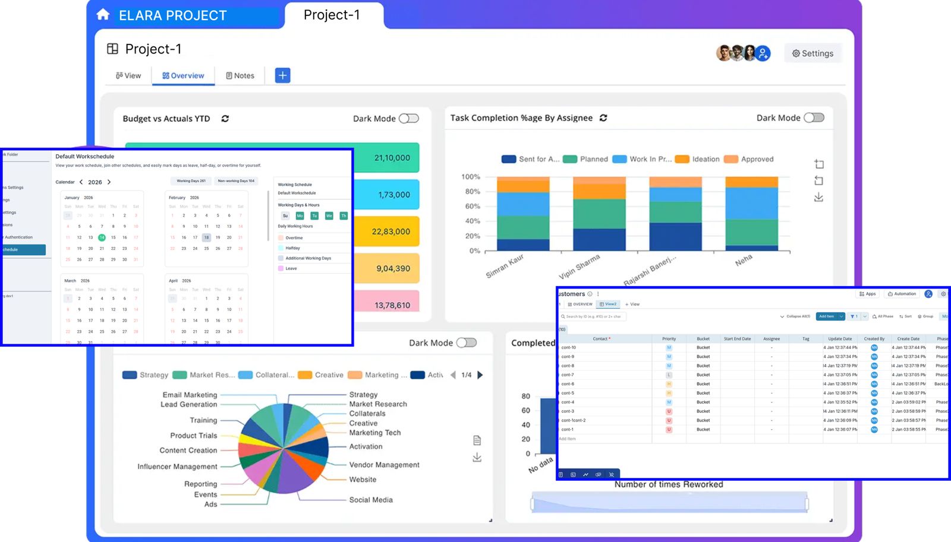Toggle Dark Mode on Budget vs Actuals chart

(x=409, y=118)
